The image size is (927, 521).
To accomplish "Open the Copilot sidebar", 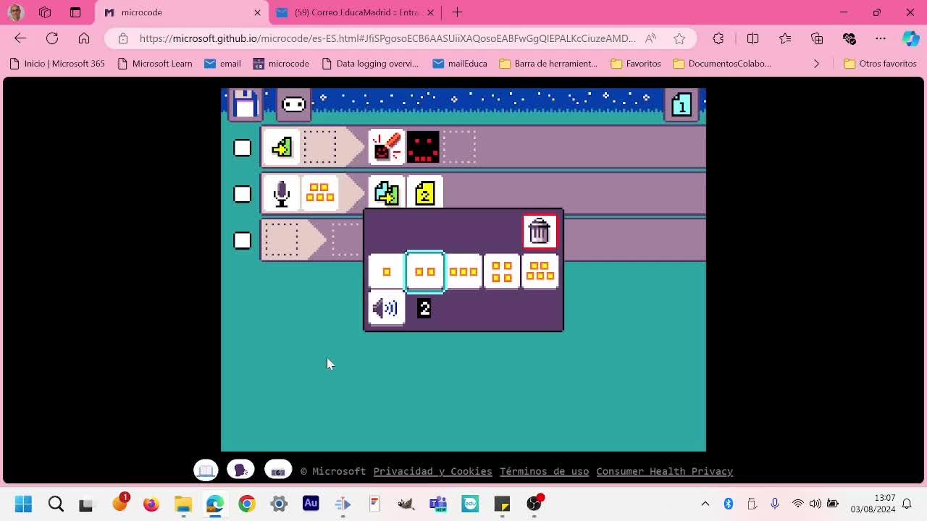I will tap(910, 38).
